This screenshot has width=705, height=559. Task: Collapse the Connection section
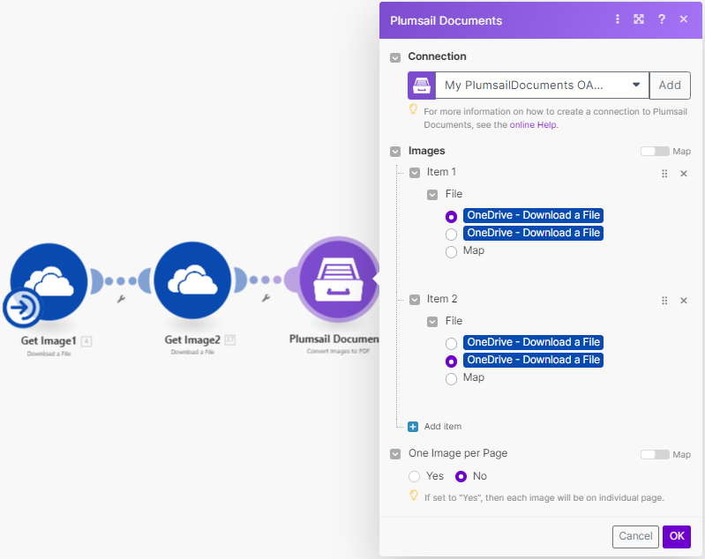point(395,57)
